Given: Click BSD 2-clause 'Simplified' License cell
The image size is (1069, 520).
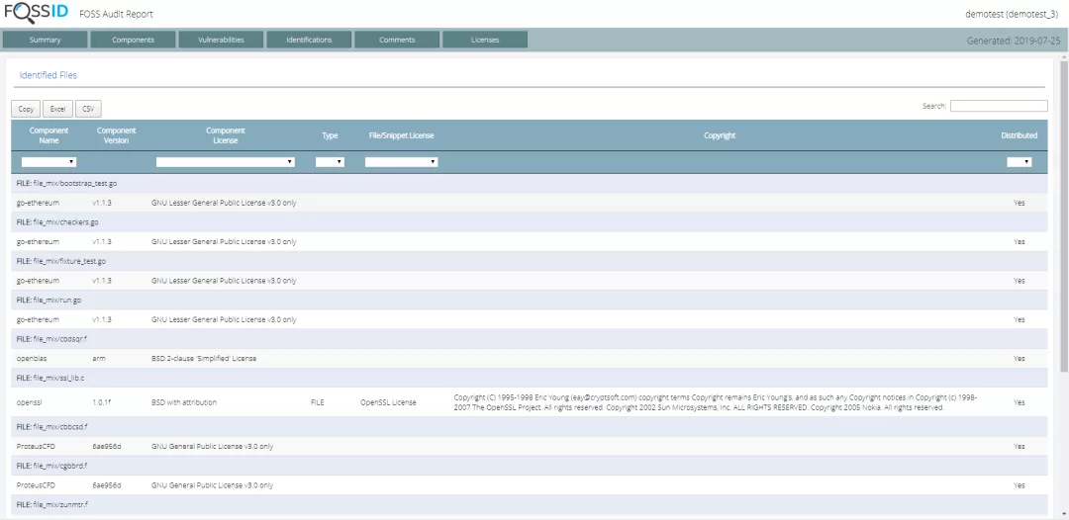Looking at the screenshot, I should 204,358.
